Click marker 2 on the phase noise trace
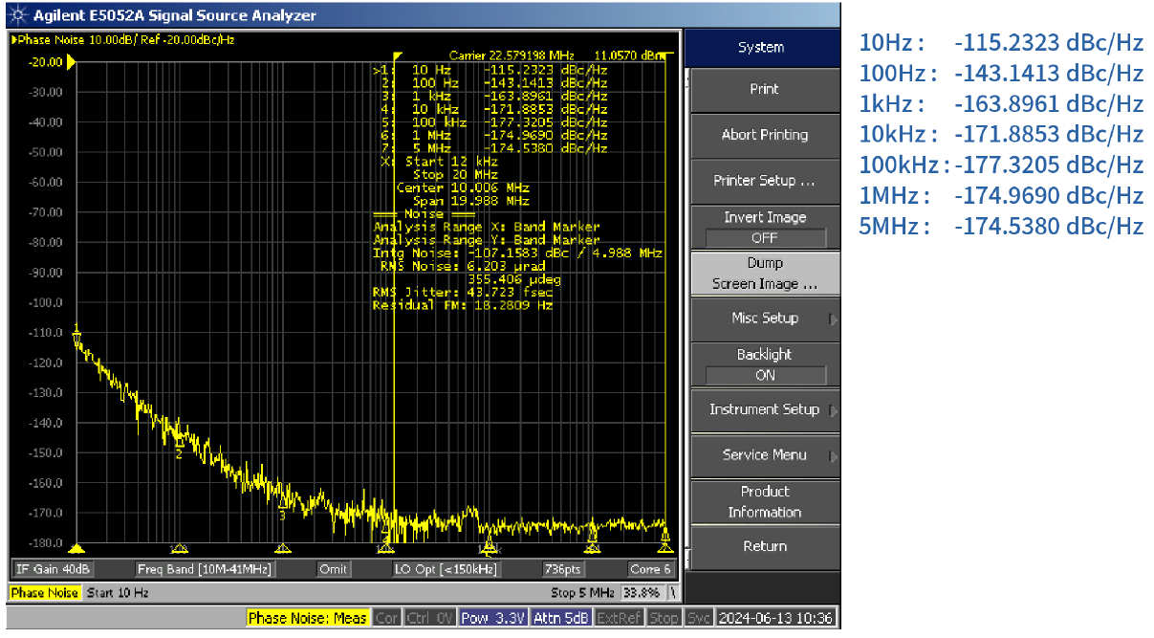Viewport: 1154px width, 638px height. [179, 442]
